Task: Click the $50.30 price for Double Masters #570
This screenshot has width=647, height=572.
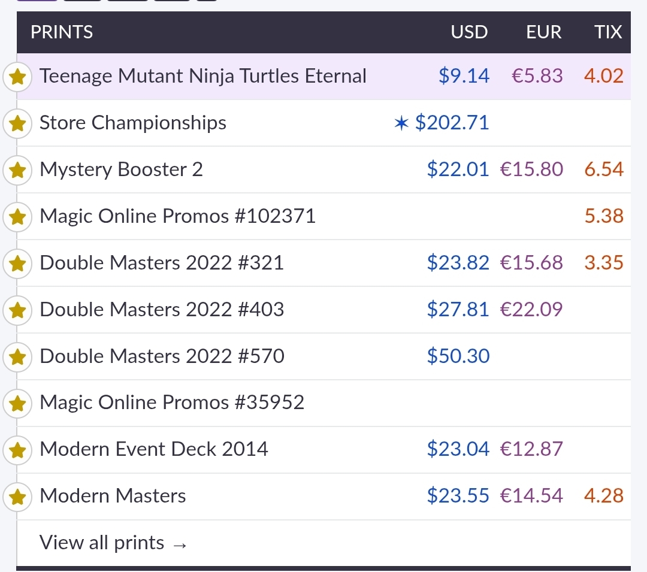Action: (x=458, y=356)
